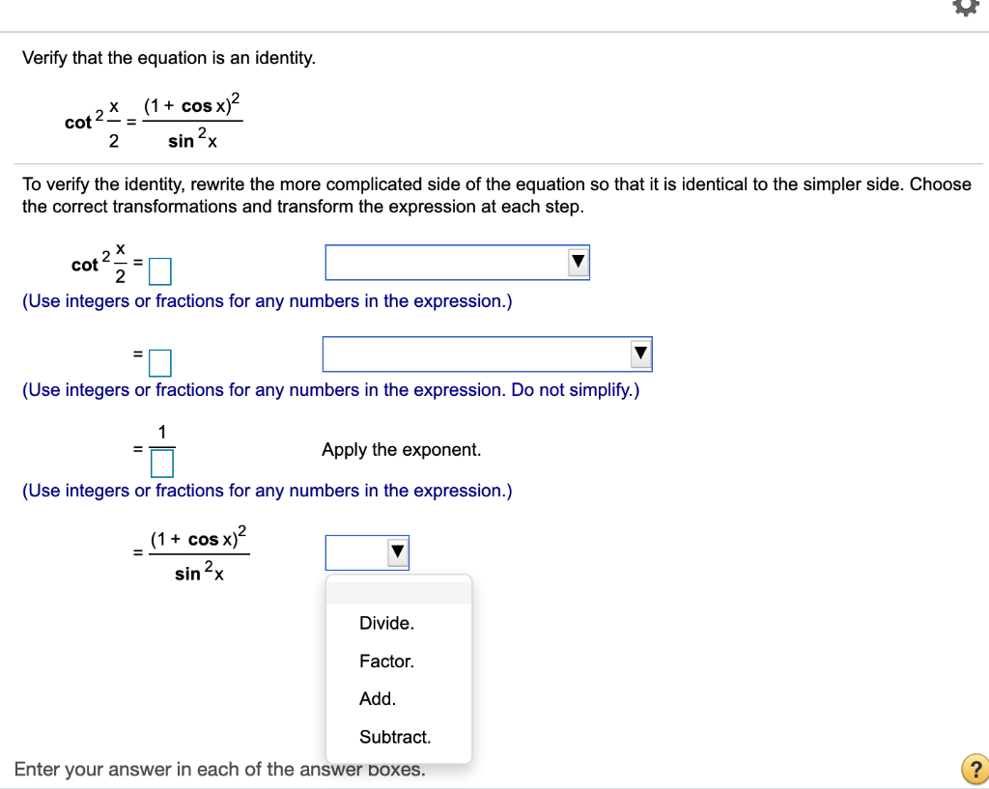Image resolution: width=989 pixels, height=789 pixels.
Task: Click the second empty answer box
Action: (x=160, y=362)
